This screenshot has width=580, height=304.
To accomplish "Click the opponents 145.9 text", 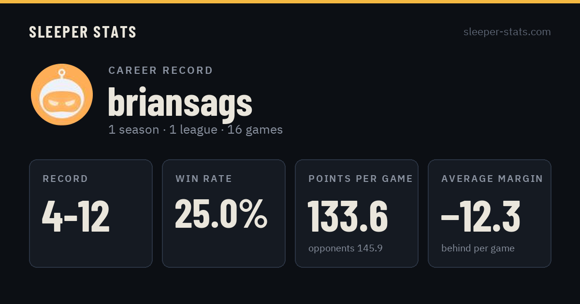I will [x=346, y=249].
